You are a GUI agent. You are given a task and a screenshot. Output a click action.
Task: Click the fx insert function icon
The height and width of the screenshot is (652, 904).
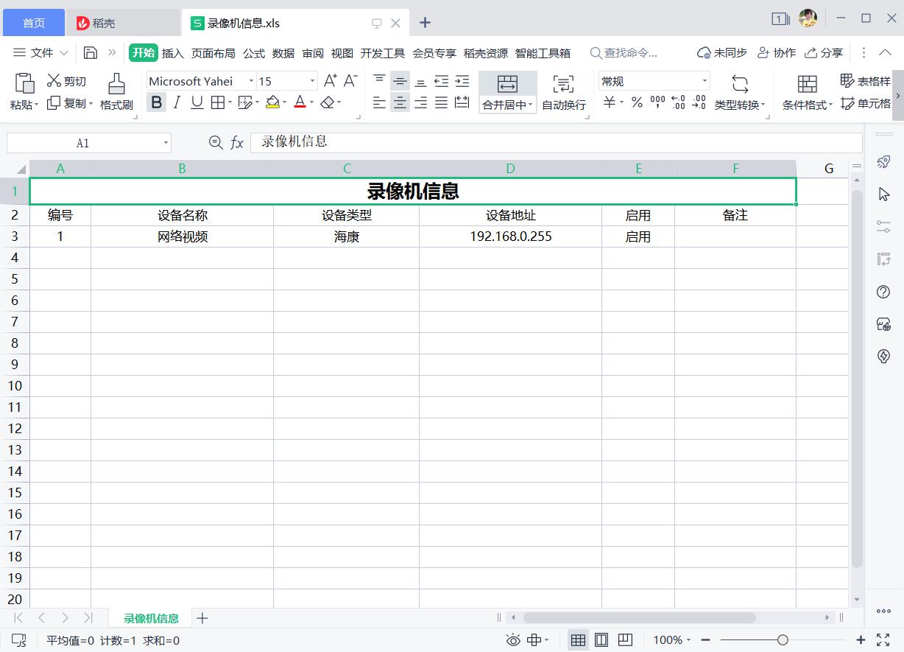pyautogui.click(x=237, y=143)
